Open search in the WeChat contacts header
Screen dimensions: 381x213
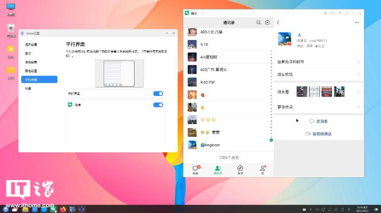(x=259, y=23)
